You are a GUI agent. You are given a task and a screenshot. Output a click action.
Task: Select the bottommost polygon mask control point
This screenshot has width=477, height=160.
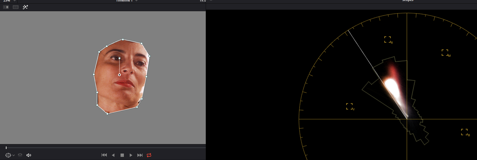tap(107, 114)
